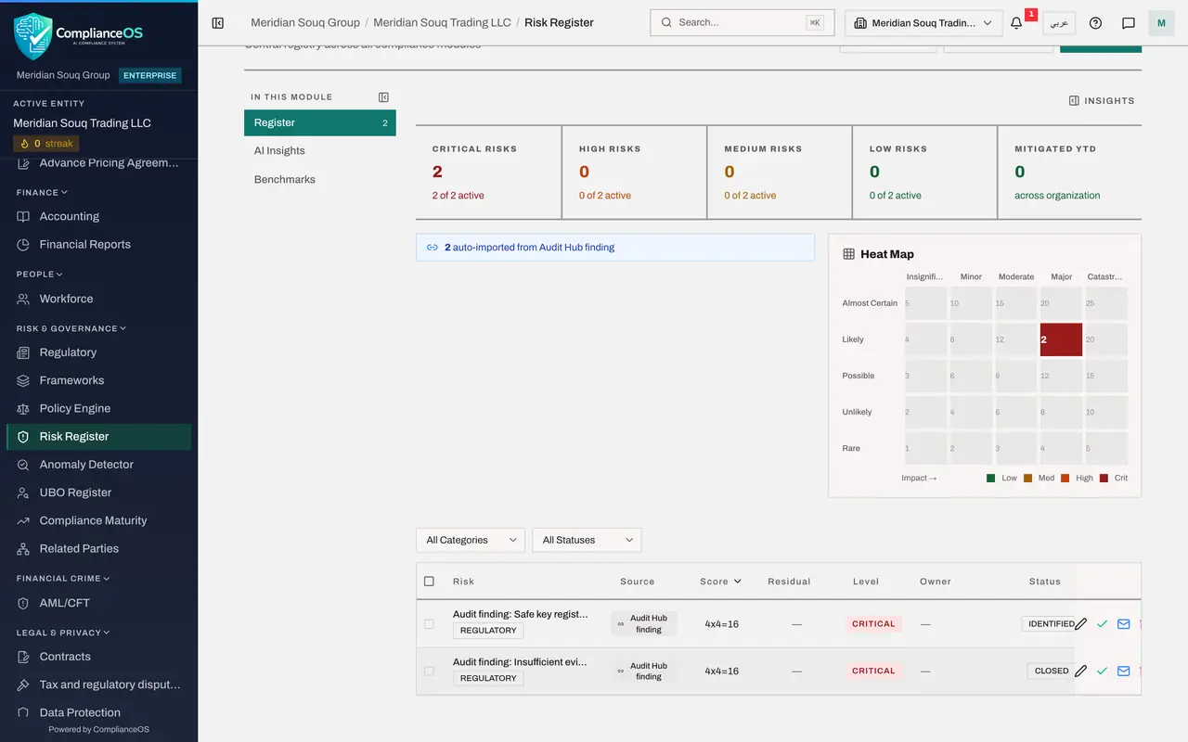This screenshot has height=742, width=1188.
Task: Open the All Statuses filter dropdown
Action: click(x=587, y=540)
